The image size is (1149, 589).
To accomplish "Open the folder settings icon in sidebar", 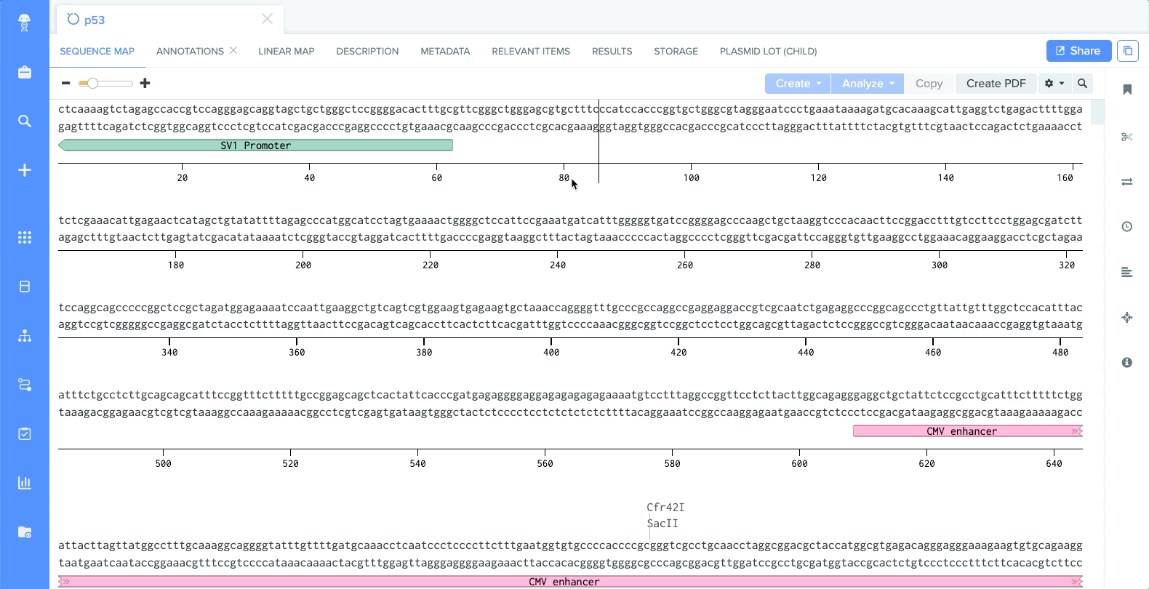I will 25,532.
